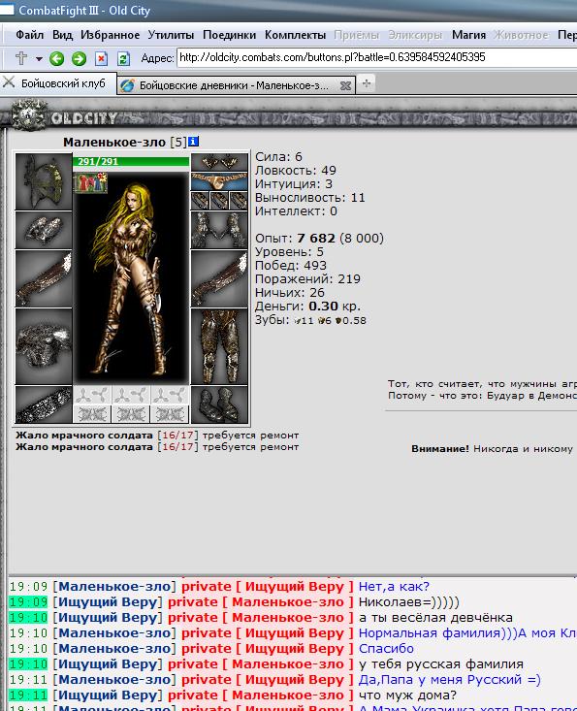Open the Утилиты menu

tap(171, 35)
